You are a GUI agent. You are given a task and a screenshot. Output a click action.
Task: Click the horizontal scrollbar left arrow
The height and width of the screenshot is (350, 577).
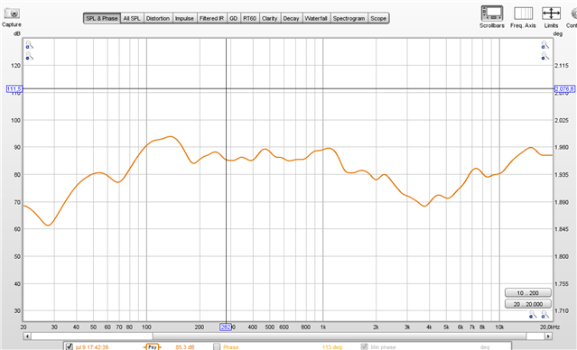27,336
